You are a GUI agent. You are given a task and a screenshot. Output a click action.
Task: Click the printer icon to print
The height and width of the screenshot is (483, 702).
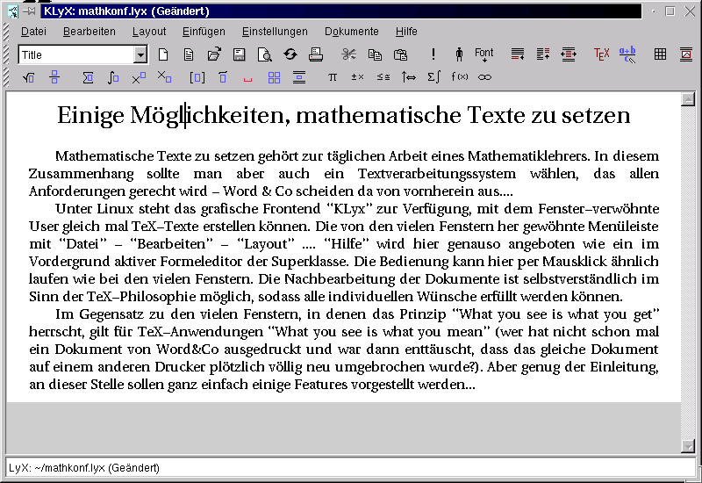(x=315, y=54)
